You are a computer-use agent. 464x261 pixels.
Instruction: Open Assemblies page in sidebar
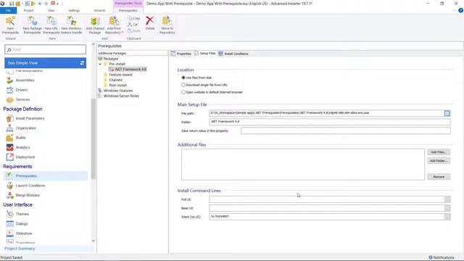25,80
